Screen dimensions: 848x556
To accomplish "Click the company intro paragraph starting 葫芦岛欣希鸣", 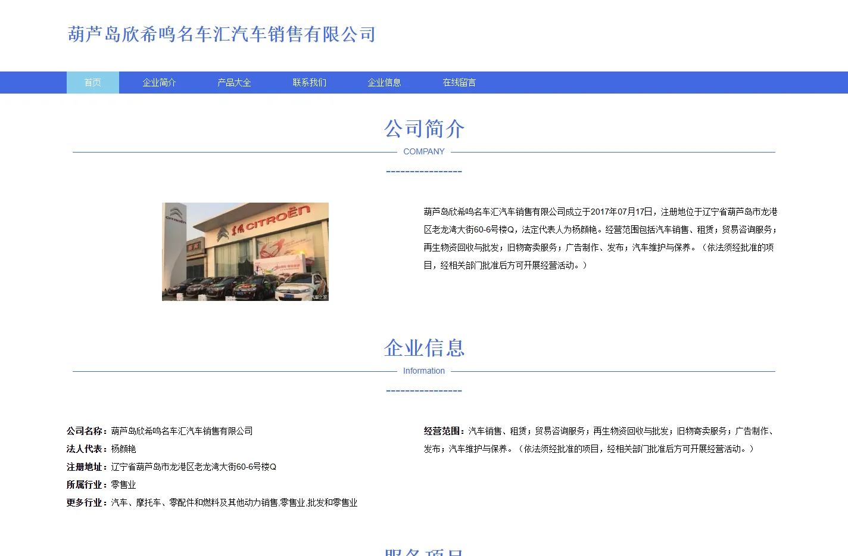I will pyautogui.click(x=600, y=238).
